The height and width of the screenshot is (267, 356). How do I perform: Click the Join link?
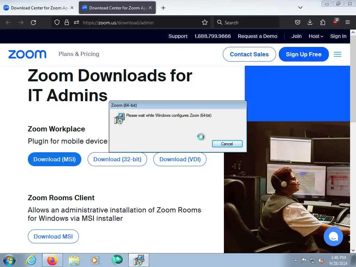click(x=297, y=36)
